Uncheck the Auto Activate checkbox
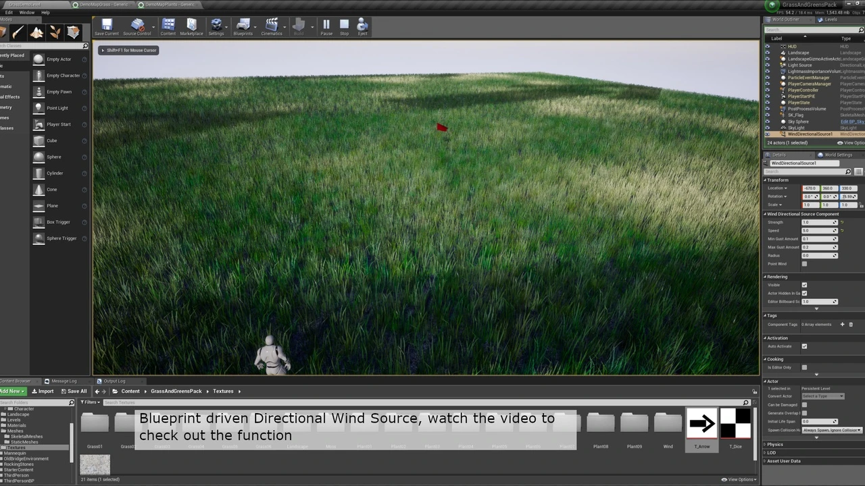Viewport: 865px width, 486px height. (804, 346)
